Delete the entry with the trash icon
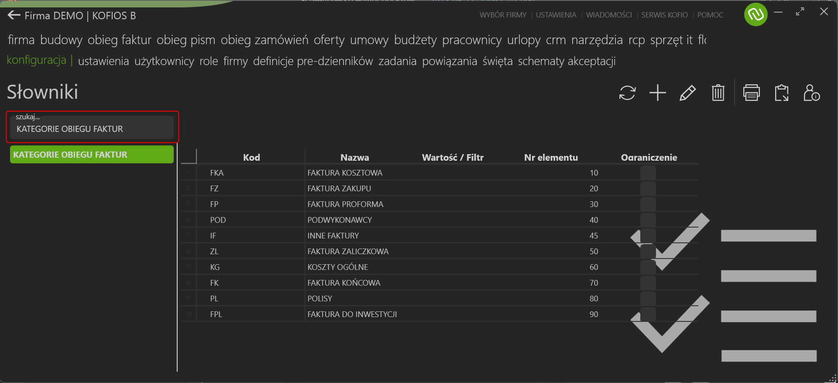This screenshot has height=383, width=838. tap(718, 93)
